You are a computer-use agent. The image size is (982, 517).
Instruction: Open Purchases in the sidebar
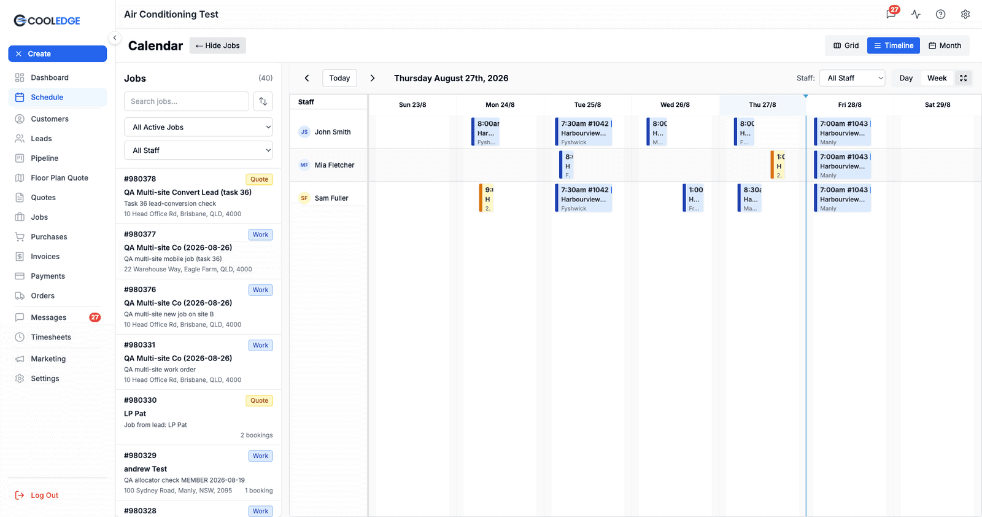(x=57, y=237)
